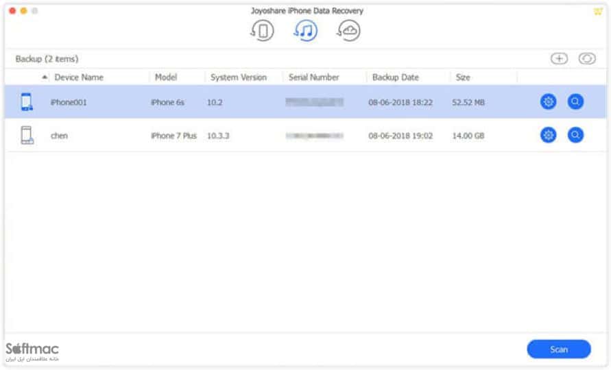Sort by Device Name column

point(79,77)
